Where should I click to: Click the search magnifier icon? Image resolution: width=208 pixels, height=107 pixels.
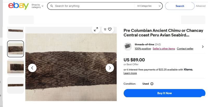click(x=52, y=6)
